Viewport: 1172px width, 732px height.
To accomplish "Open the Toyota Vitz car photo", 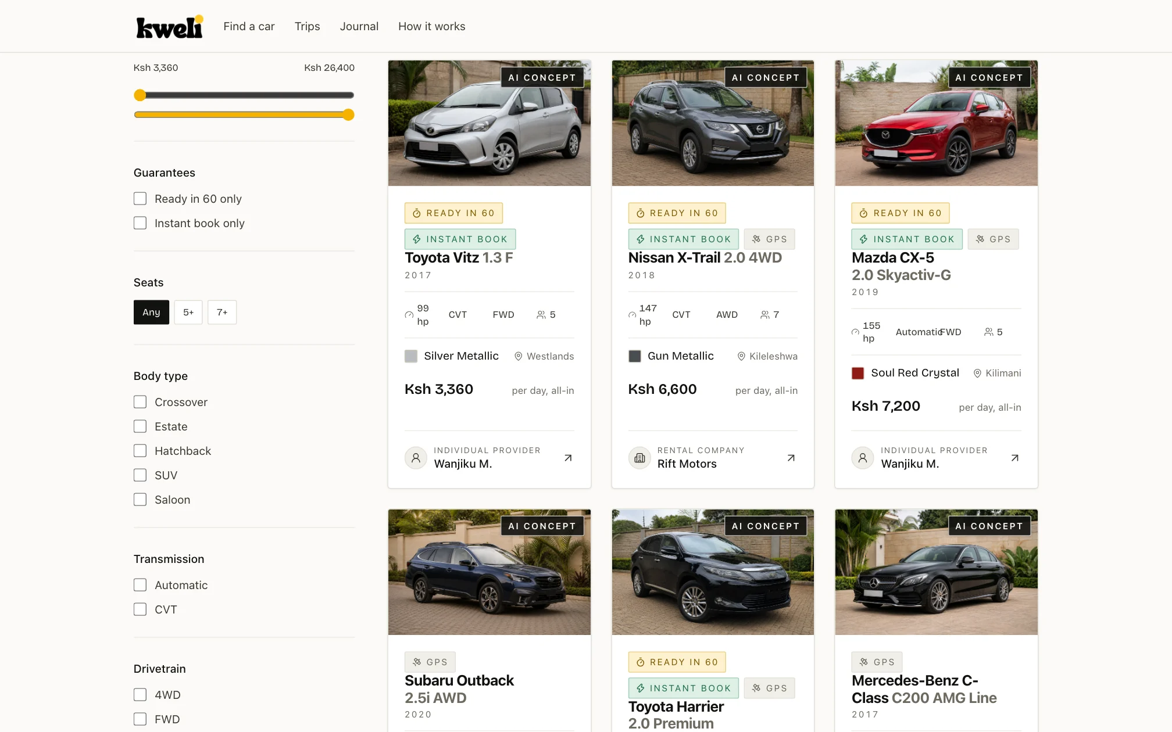I will click(489, 123).
